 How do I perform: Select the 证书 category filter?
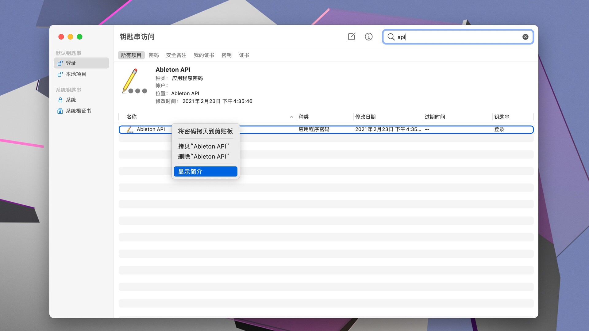(244, 55)
